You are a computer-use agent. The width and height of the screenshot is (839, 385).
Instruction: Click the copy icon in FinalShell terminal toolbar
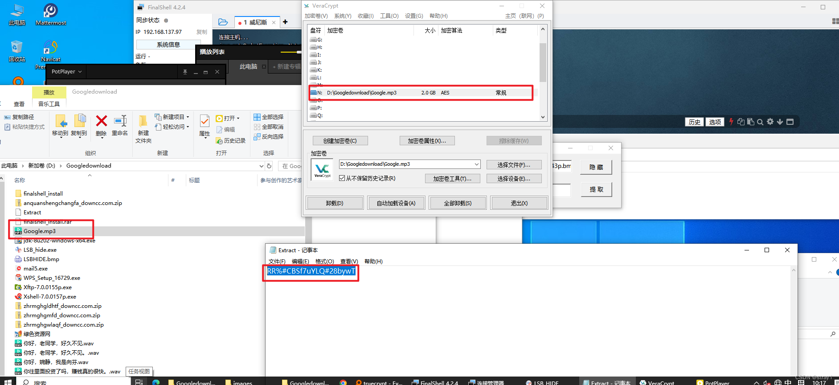pos(741,122)
